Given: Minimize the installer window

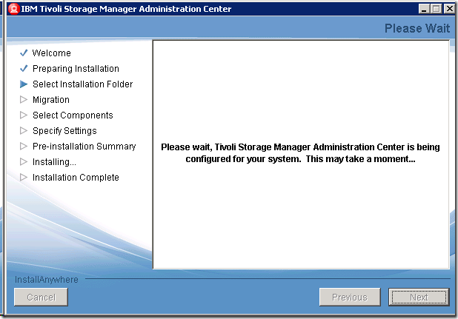Looking at the screenshot, I should tap(423, 9).
